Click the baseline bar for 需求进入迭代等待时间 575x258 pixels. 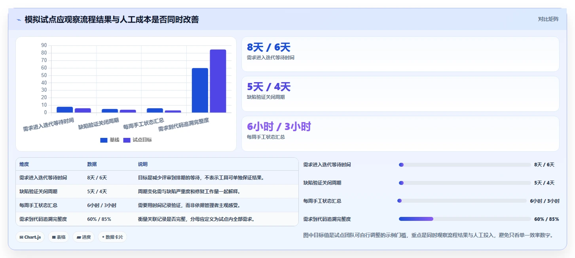pos(65,110)
